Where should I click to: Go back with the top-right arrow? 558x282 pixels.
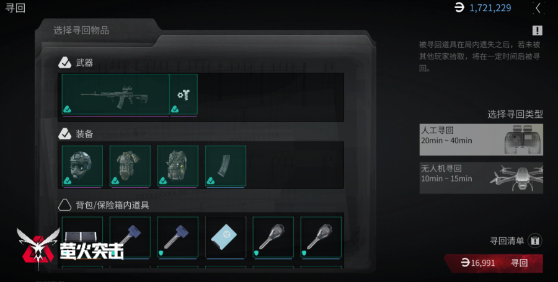[538, 8]
